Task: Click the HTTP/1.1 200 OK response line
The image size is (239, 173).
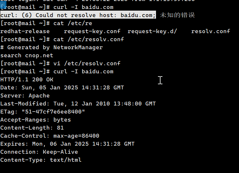Action: pyautogui.click(x=27, y=79)
